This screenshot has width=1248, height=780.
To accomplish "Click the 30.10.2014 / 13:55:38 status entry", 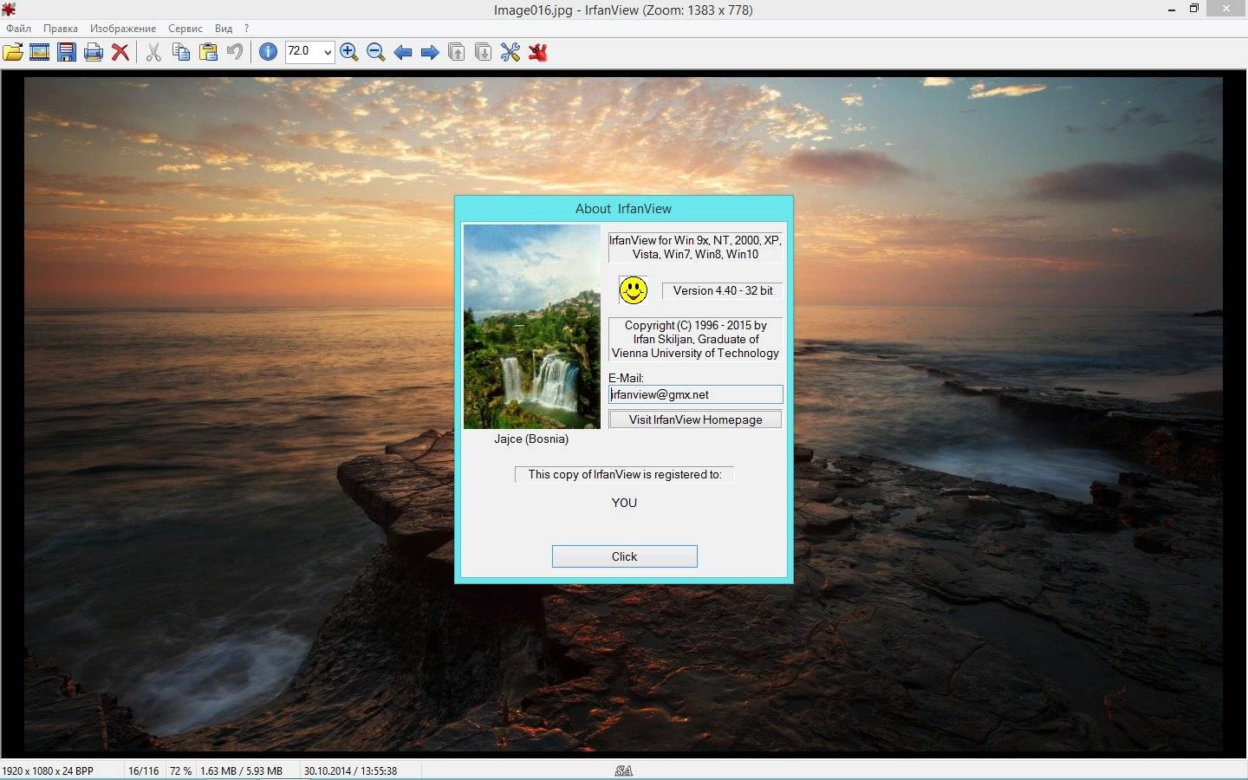I will coord(350,770).
